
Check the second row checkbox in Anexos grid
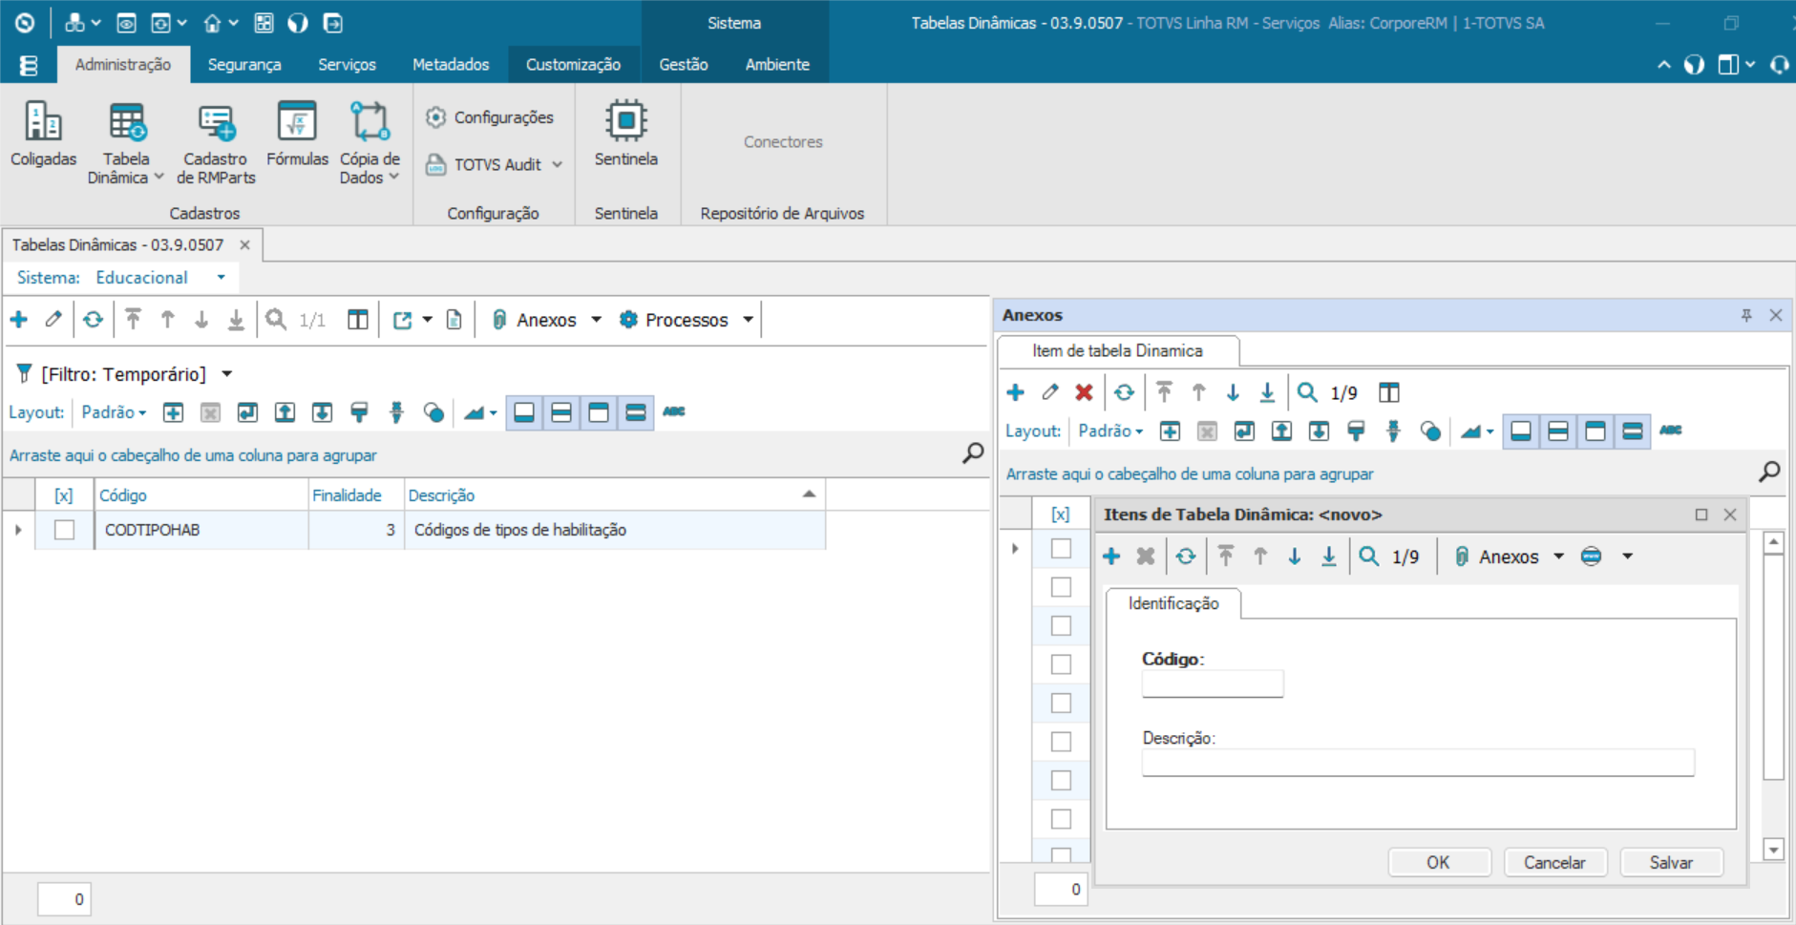1061,587
